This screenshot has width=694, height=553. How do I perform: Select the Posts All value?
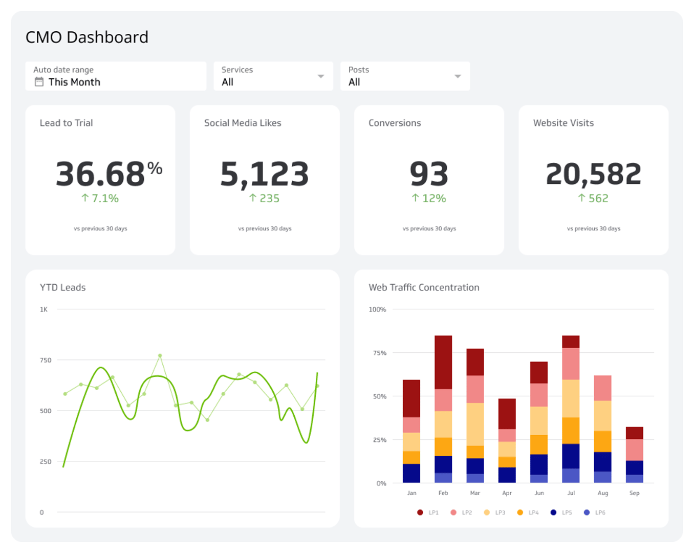(x=354, y=82)
